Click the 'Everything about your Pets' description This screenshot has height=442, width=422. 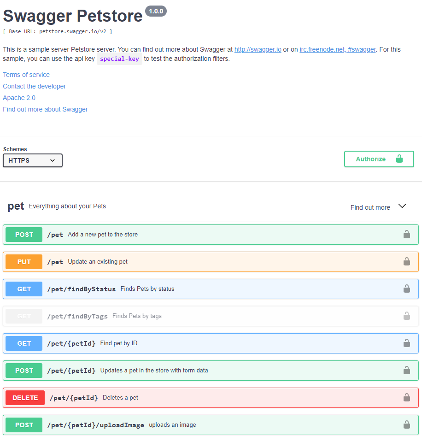click(67, 206)
